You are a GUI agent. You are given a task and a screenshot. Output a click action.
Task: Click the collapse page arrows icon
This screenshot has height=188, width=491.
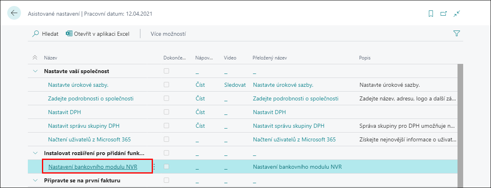click(x=457, y=14)
